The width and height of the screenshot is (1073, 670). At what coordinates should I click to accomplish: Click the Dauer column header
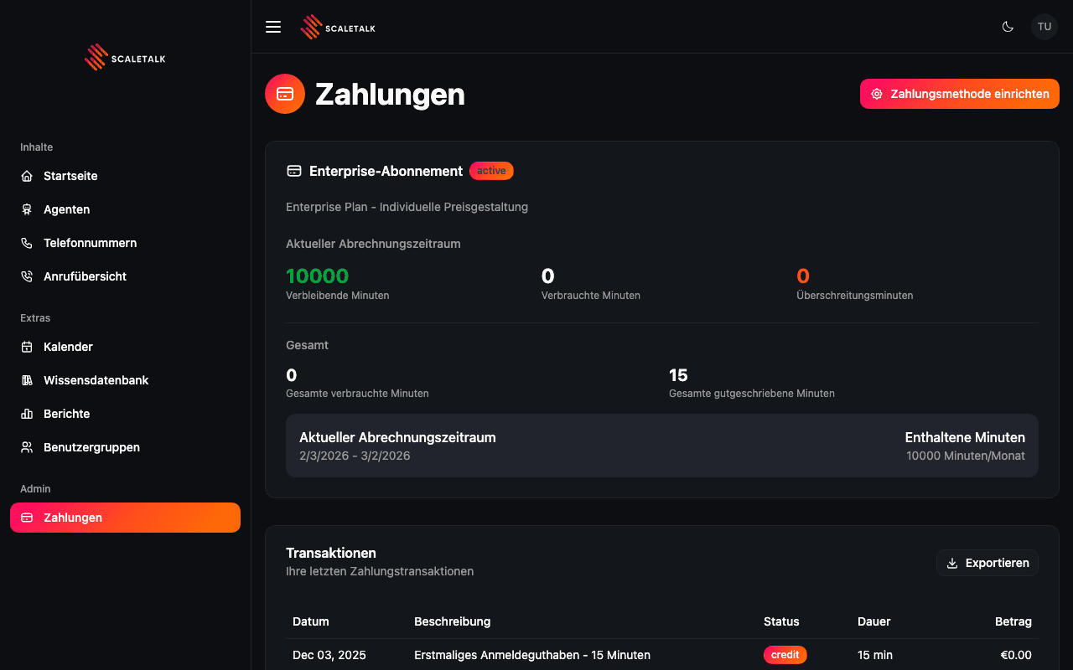(874, 621)
